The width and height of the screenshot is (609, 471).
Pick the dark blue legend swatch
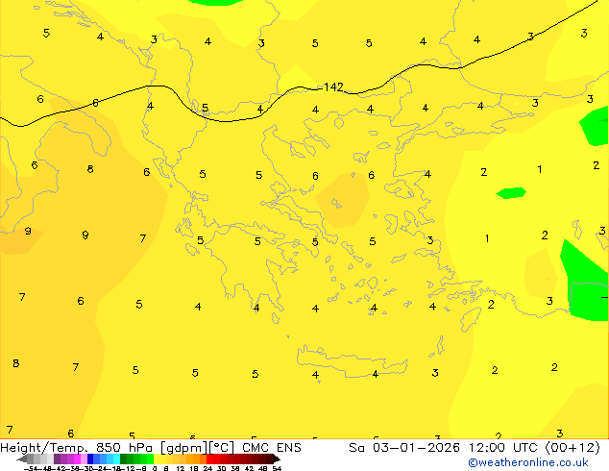point(90,459)
